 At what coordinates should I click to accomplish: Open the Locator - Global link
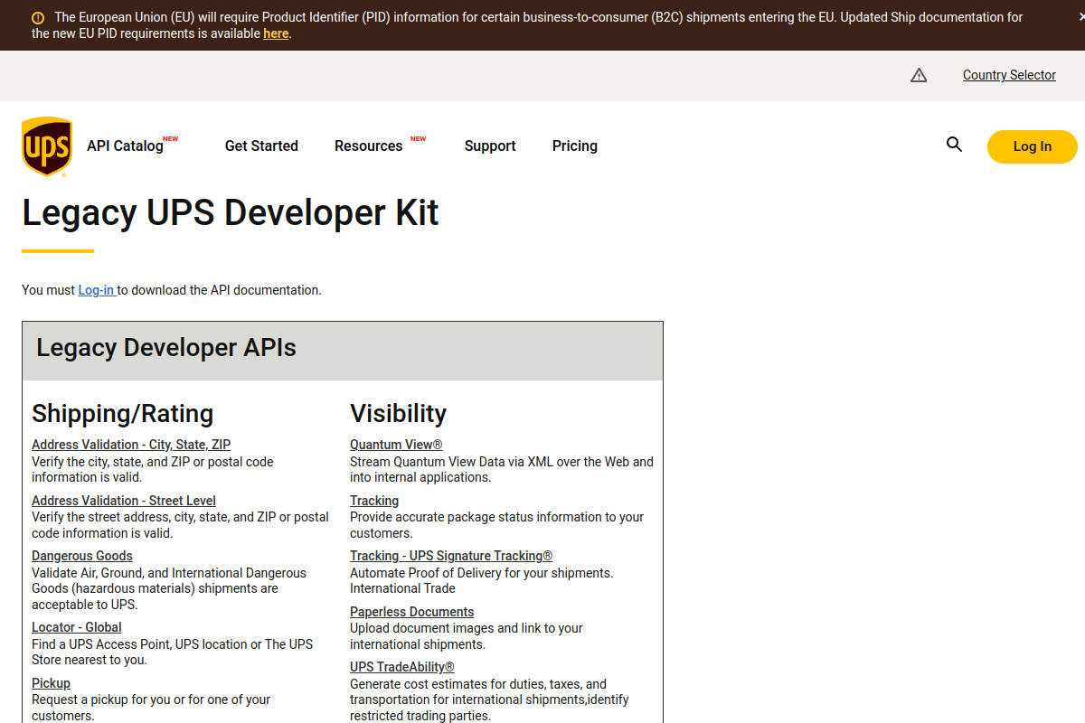pos(77,627)
